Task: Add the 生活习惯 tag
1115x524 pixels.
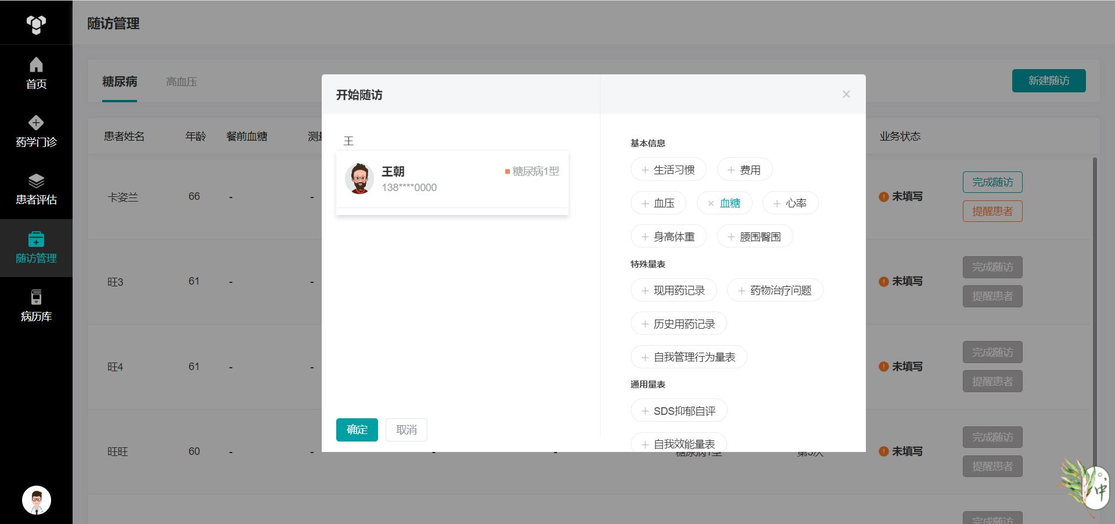Action: point(668,170)
